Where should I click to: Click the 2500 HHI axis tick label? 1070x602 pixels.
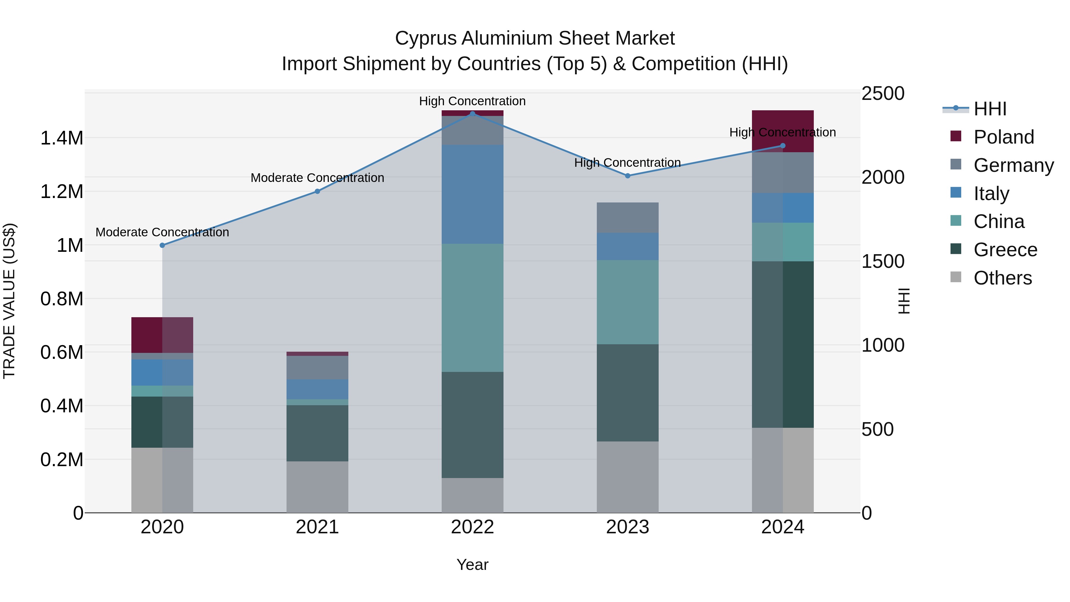pos(883,93)
